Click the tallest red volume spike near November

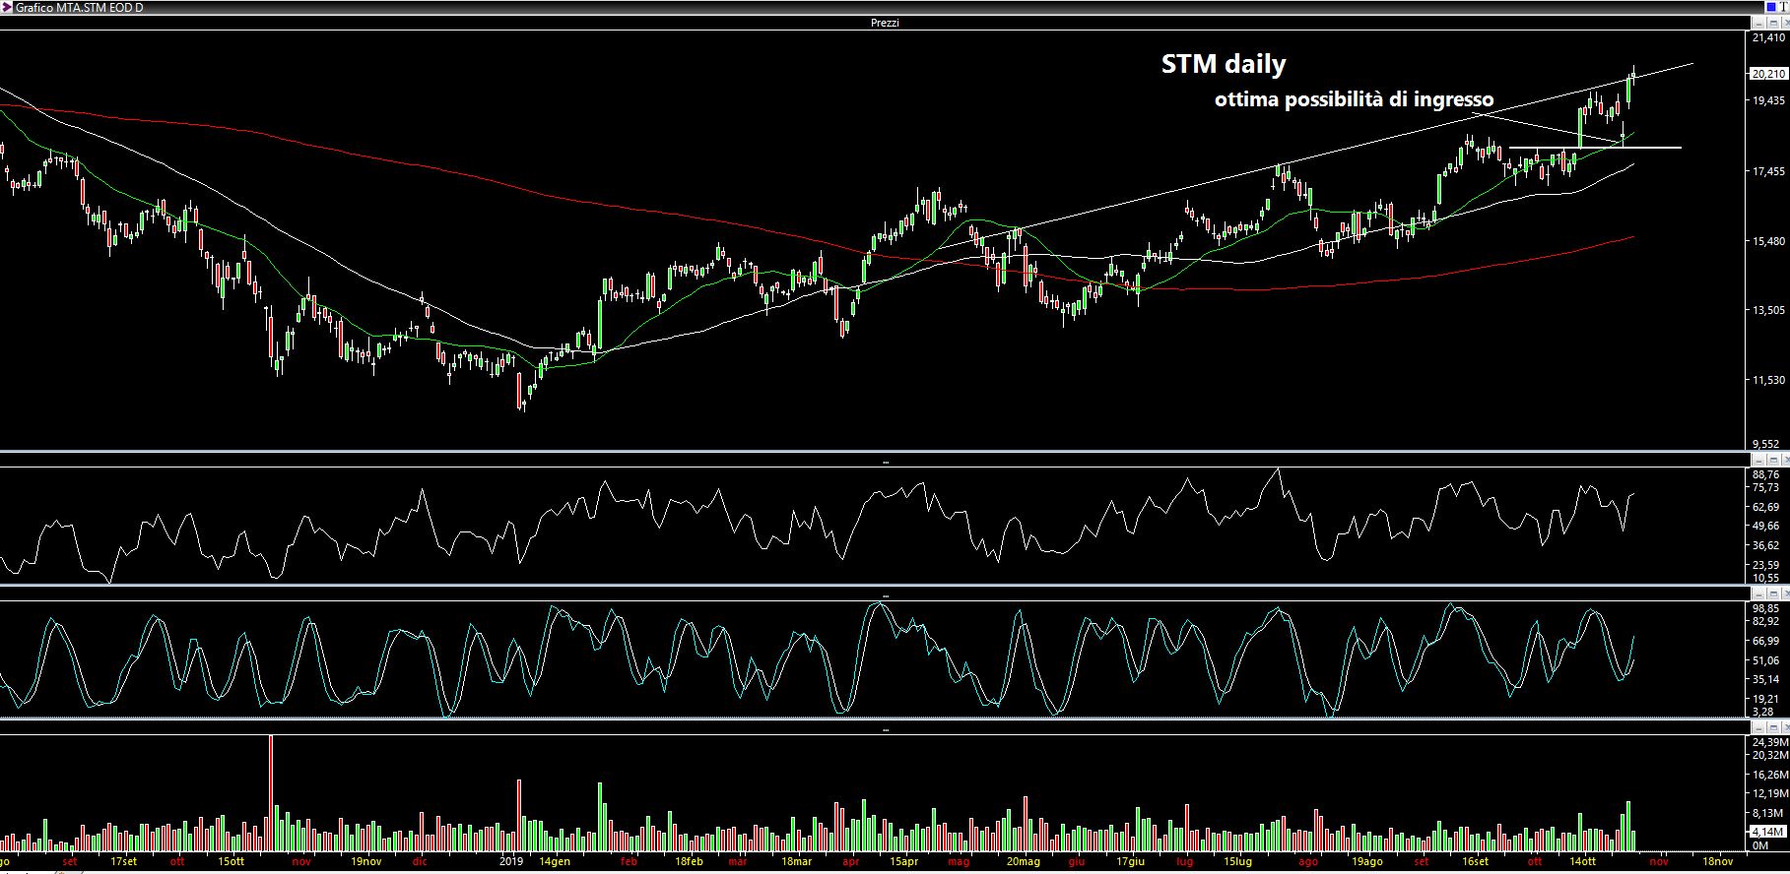(x=271, y=792)
